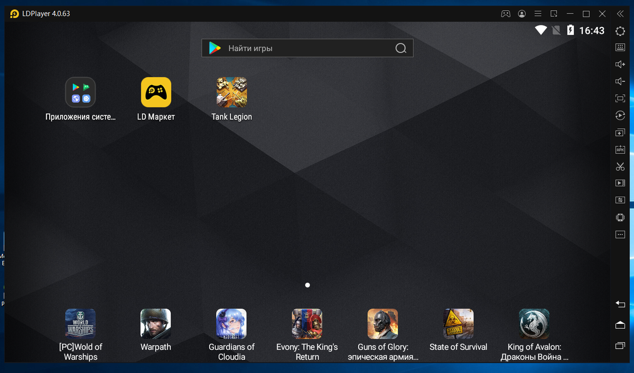
Task: Start video recorder from sidebar
Action: point(620,183)
